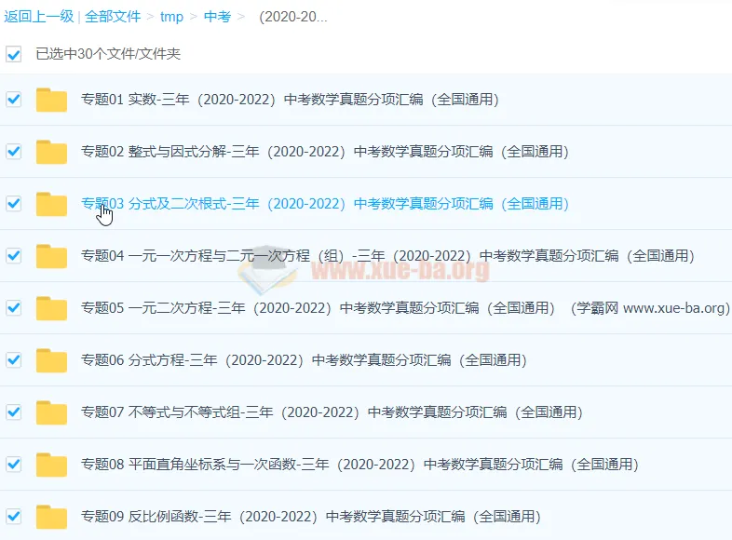Uncheck the checkbox for 专题09 反比例函数
This screenshot has width=732, height=540.
14,517
